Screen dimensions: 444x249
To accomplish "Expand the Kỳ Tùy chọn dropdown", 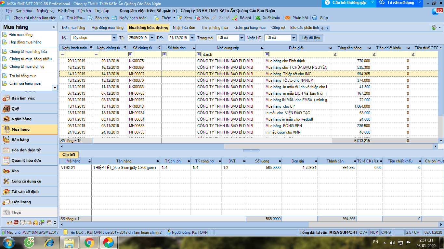I will (x=114, y=38).
